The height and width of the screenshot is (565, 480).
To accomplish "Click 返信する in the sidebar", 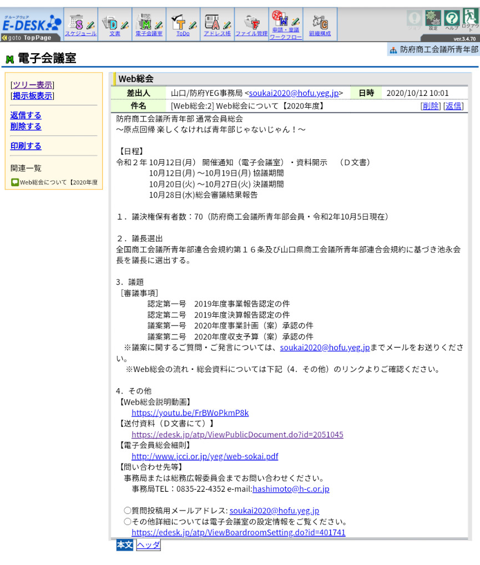I will pyautogui.click(x=26, y=115).
